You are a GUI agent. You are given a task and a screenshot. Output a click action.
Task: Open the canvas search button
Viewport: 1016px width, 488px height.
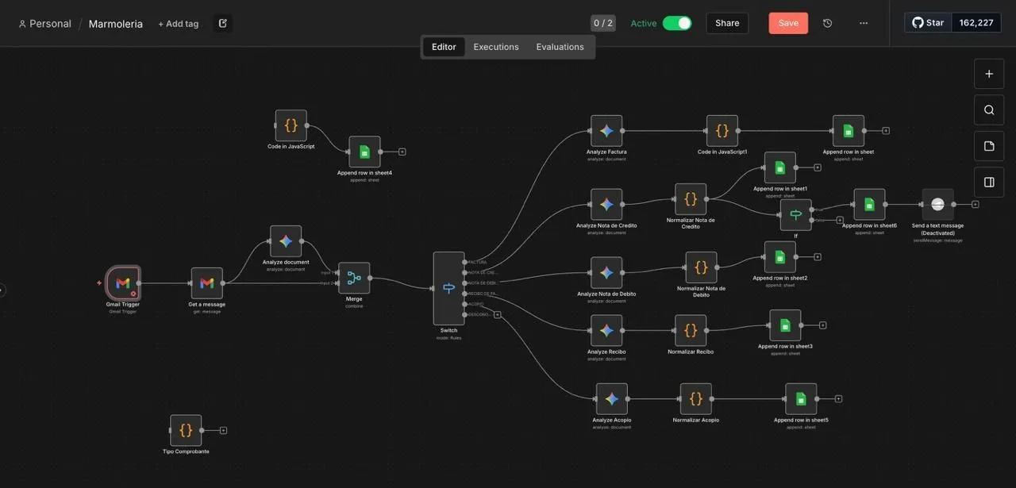[989, 110]
